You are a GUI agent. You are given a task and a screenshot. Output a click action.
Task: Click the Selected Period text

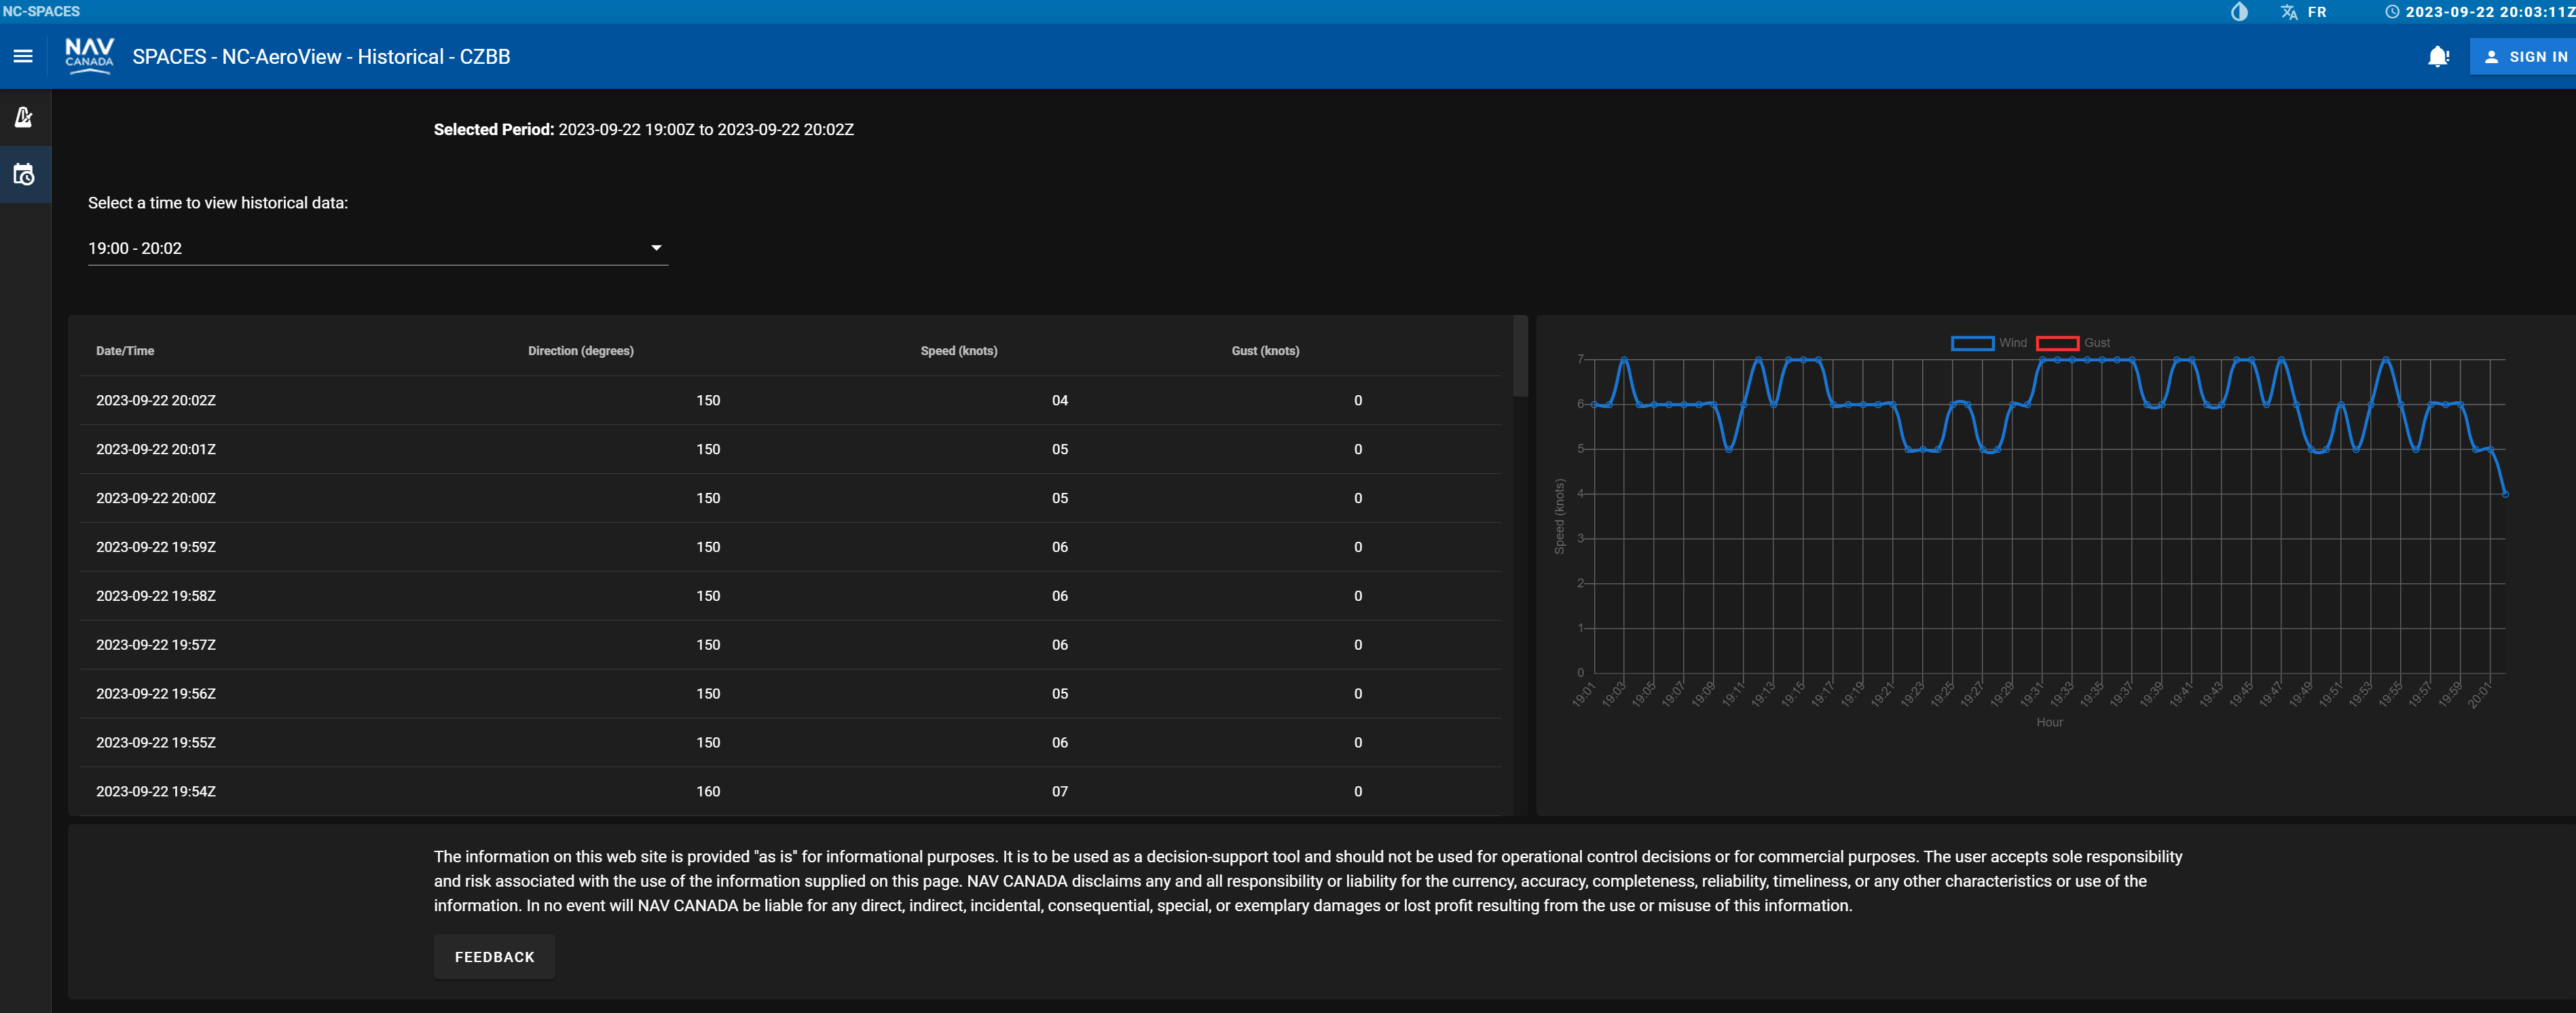point(643,129)
